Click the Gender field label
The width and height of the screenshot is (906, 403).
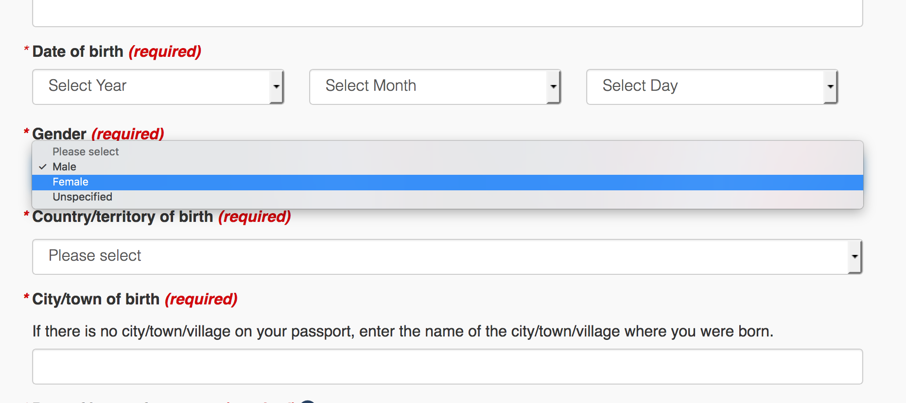59,134
